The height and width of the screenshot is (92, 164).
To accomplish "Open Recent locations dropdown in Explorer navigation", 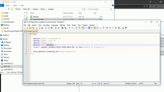I will [x=6, y=9].
